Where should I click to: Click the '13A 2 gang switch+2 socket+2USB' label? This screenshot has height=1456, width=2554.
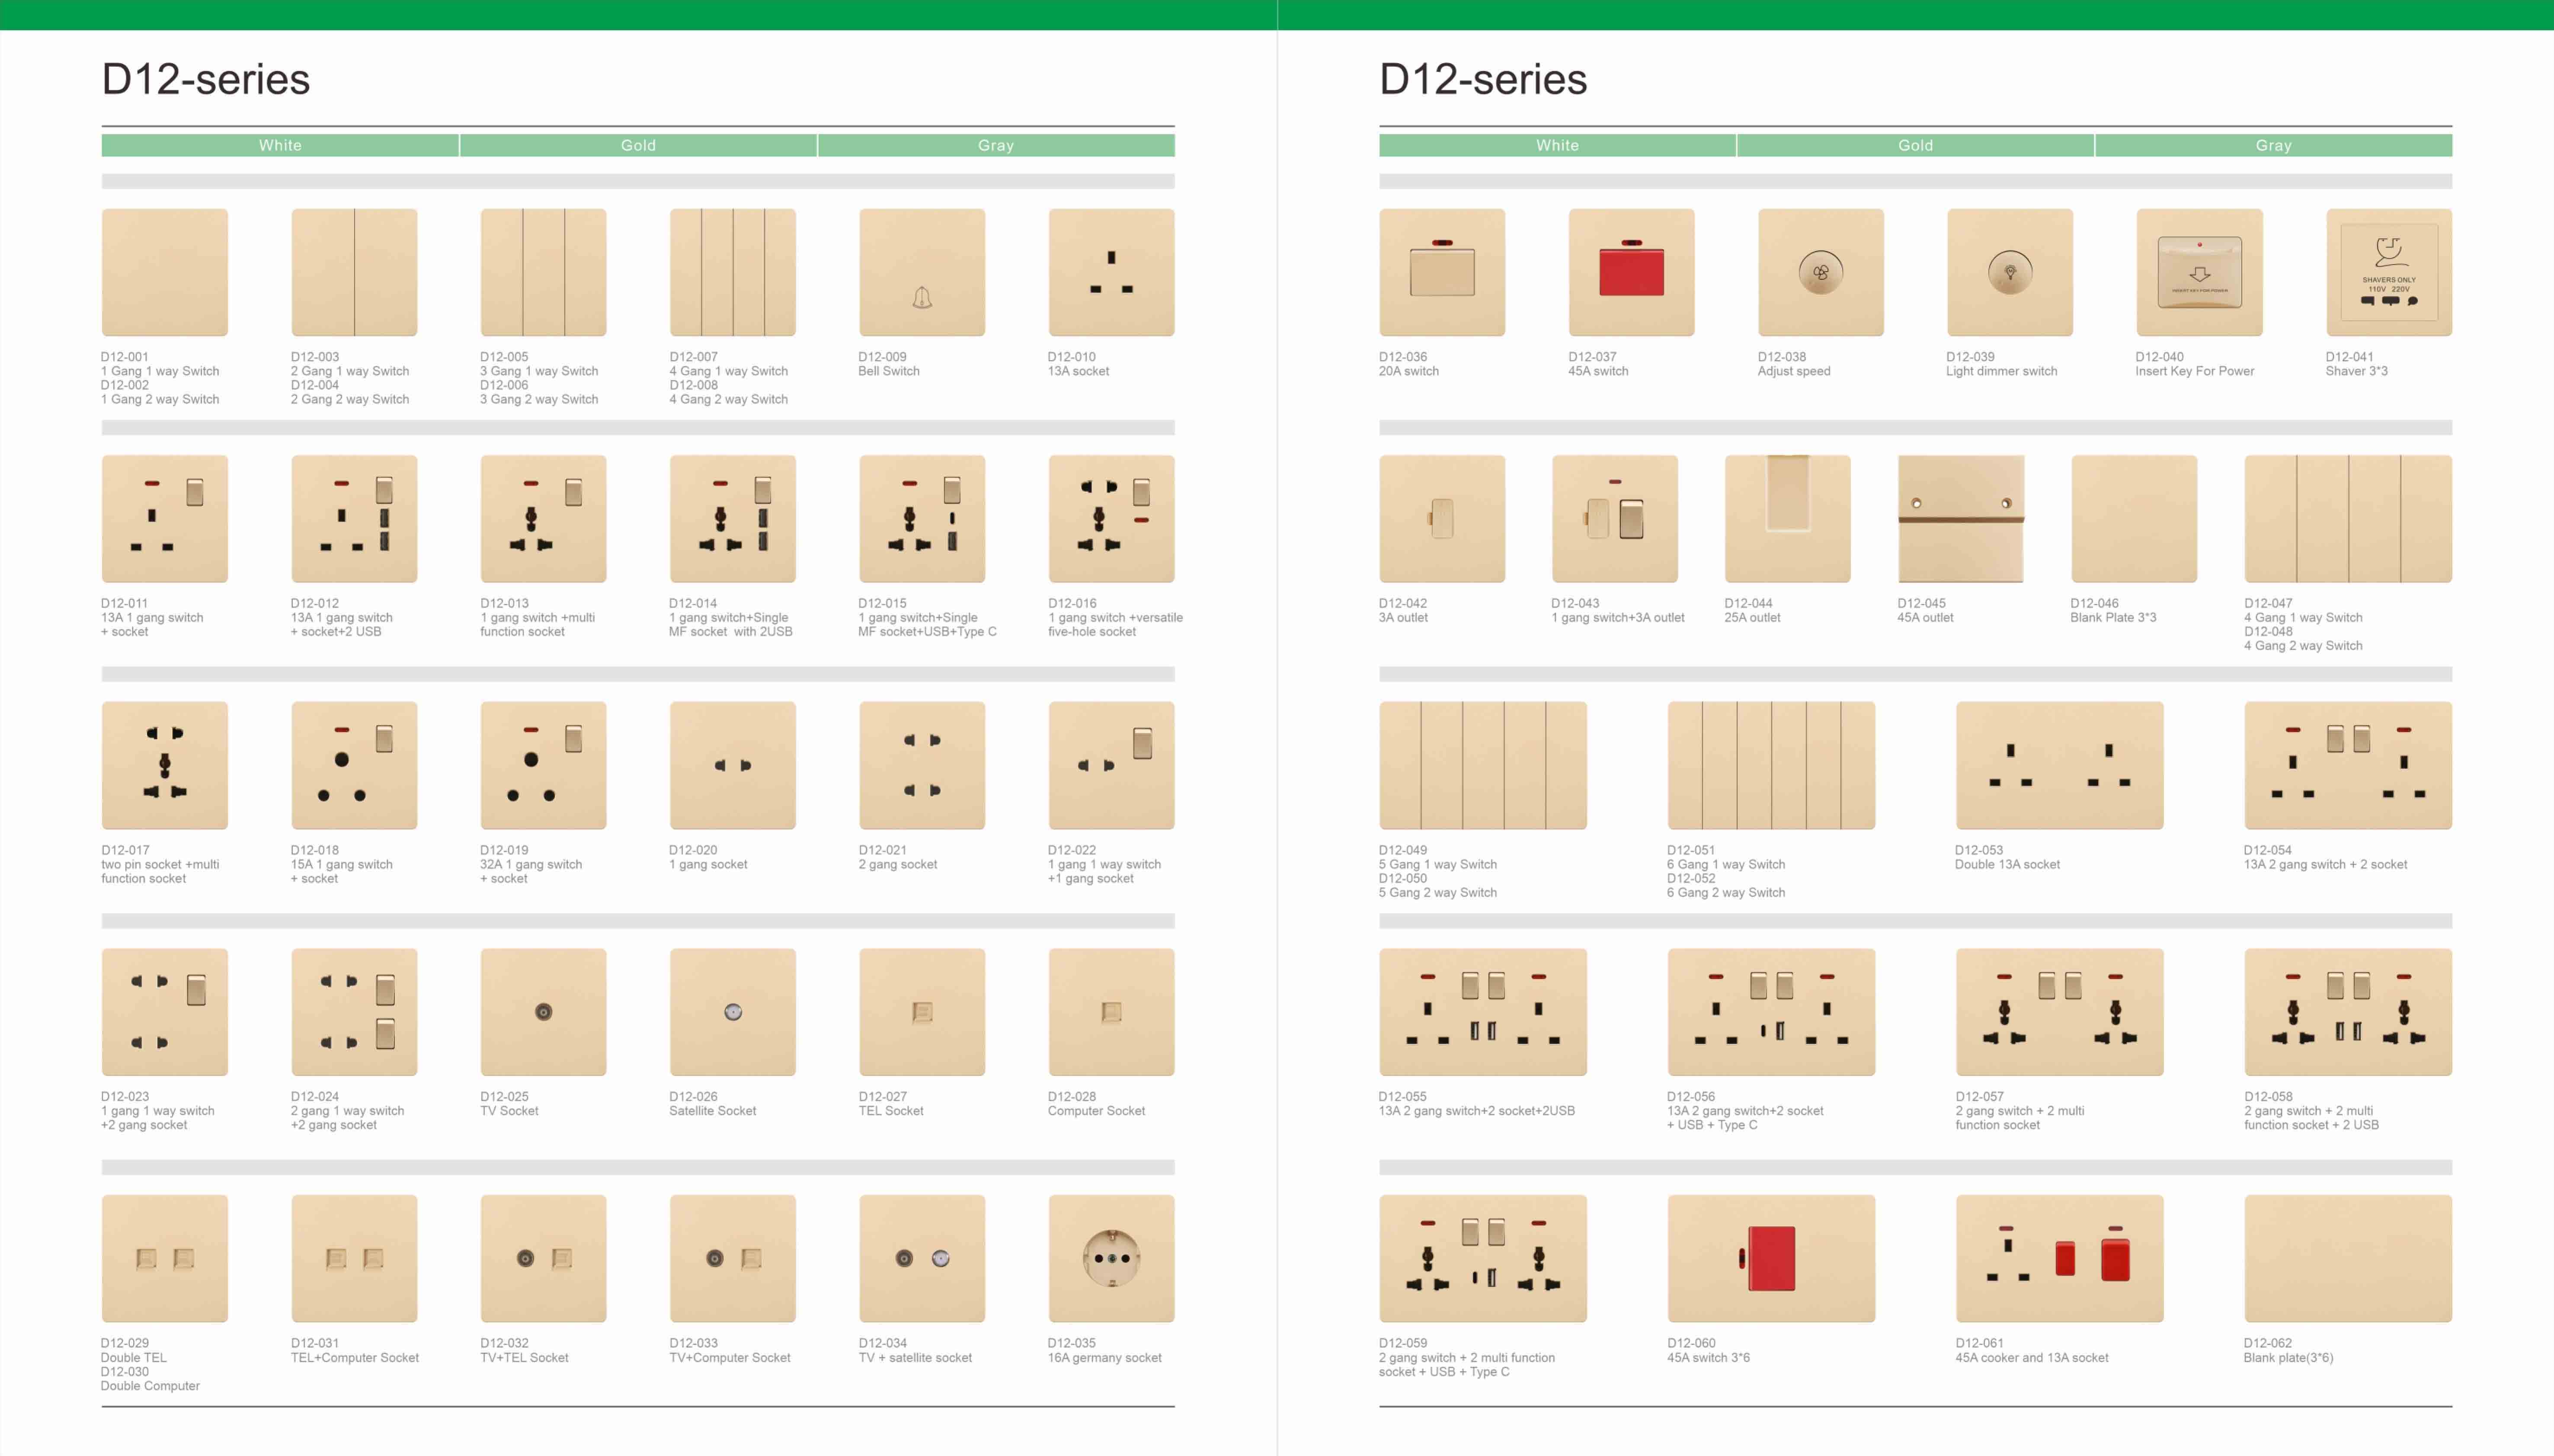tap(1477, 1111)
